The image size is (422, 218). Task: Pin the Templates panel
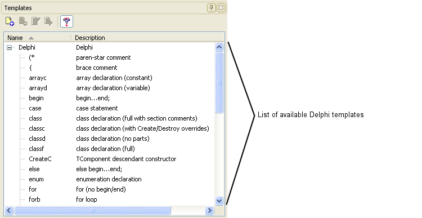211,8
